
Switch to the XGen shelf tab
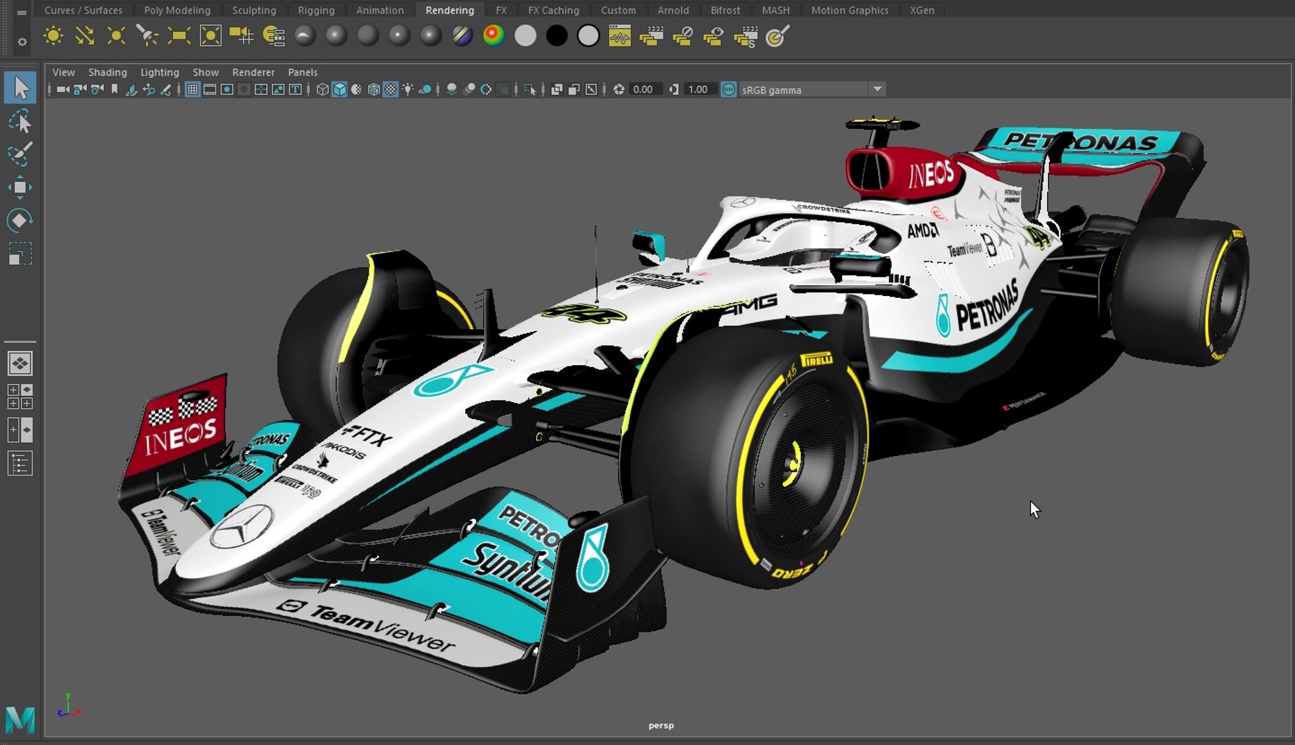tap(922, 10)
